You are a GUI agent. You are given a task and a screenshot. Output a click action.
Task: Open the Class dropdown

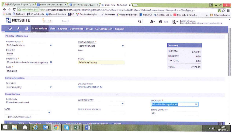pyautogui.click(x=49, y=113)
